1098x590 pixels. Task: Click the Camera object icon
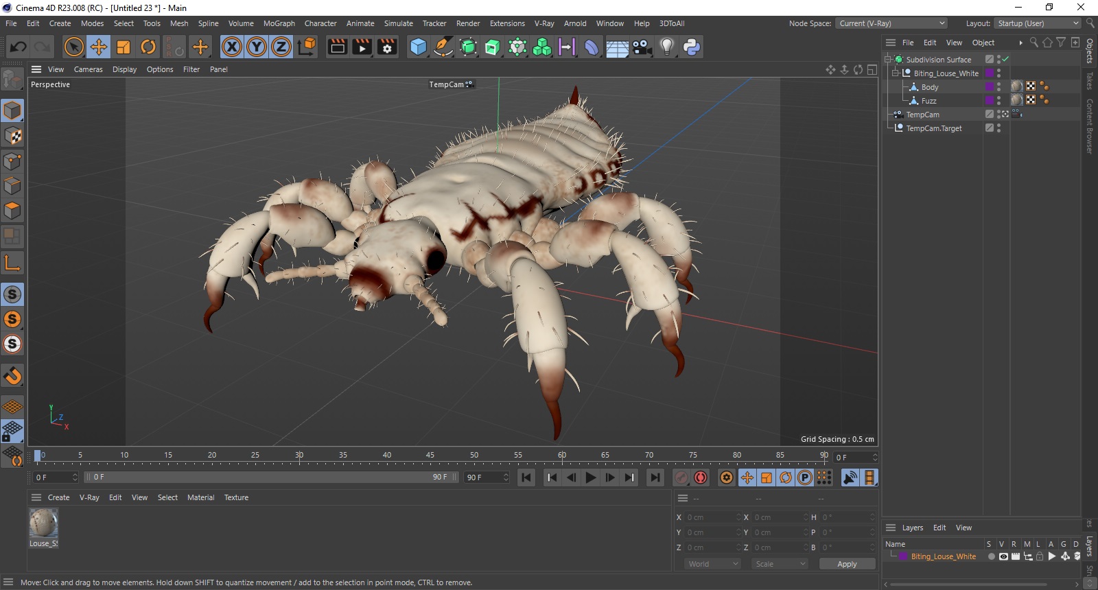tap(642, 47)
